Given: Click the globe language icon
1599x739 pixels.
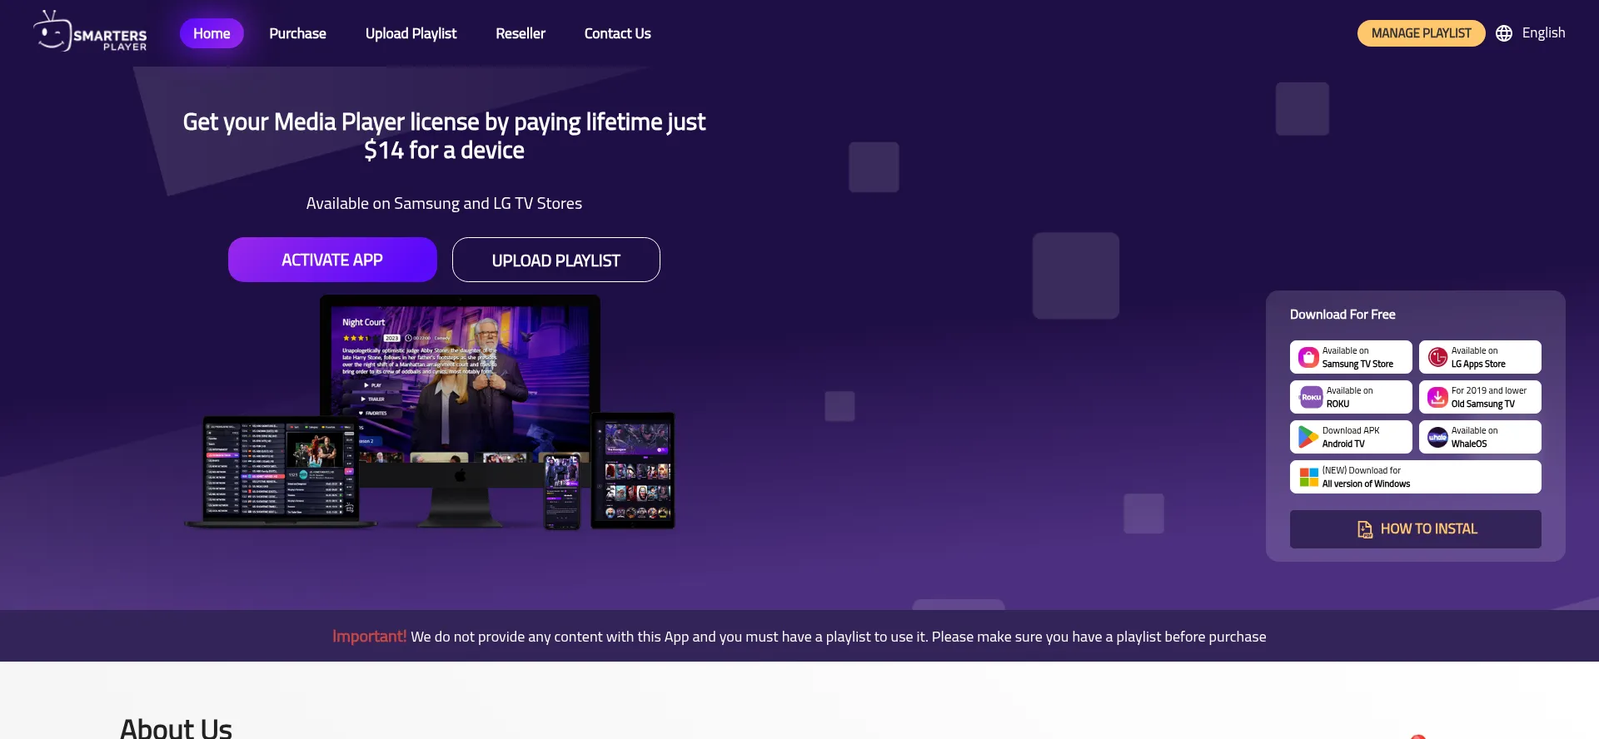Looking at the screenshot, I should pos(1503,33).
